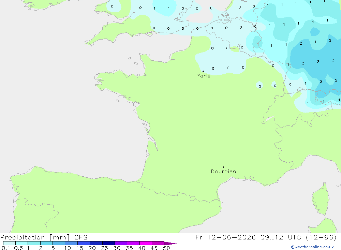This screenshot has width=341, height=250.
Task: Click the '(12+96)' forecast hour text
Action: [x=321, y=237]
